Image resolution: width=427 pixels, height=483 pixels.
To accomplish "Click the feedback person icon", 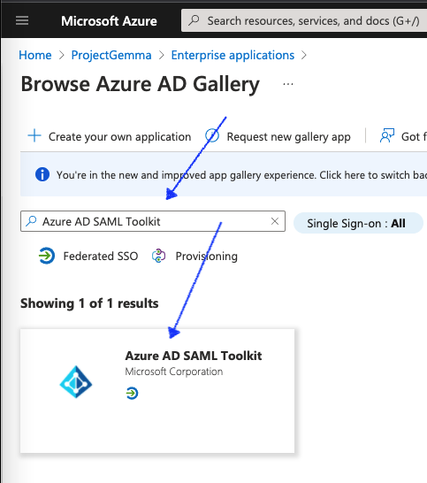I will pos(387,136).
